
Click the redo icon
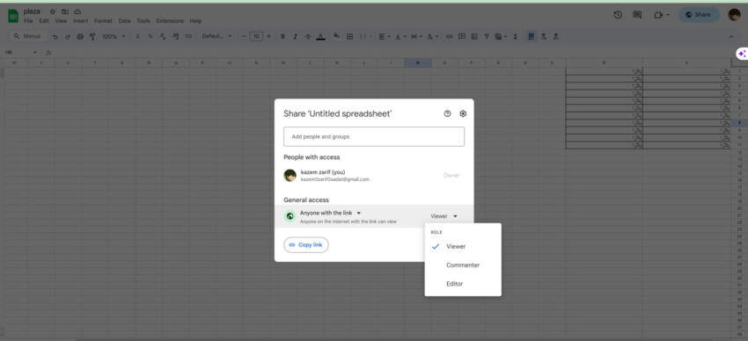click(68, 37)
